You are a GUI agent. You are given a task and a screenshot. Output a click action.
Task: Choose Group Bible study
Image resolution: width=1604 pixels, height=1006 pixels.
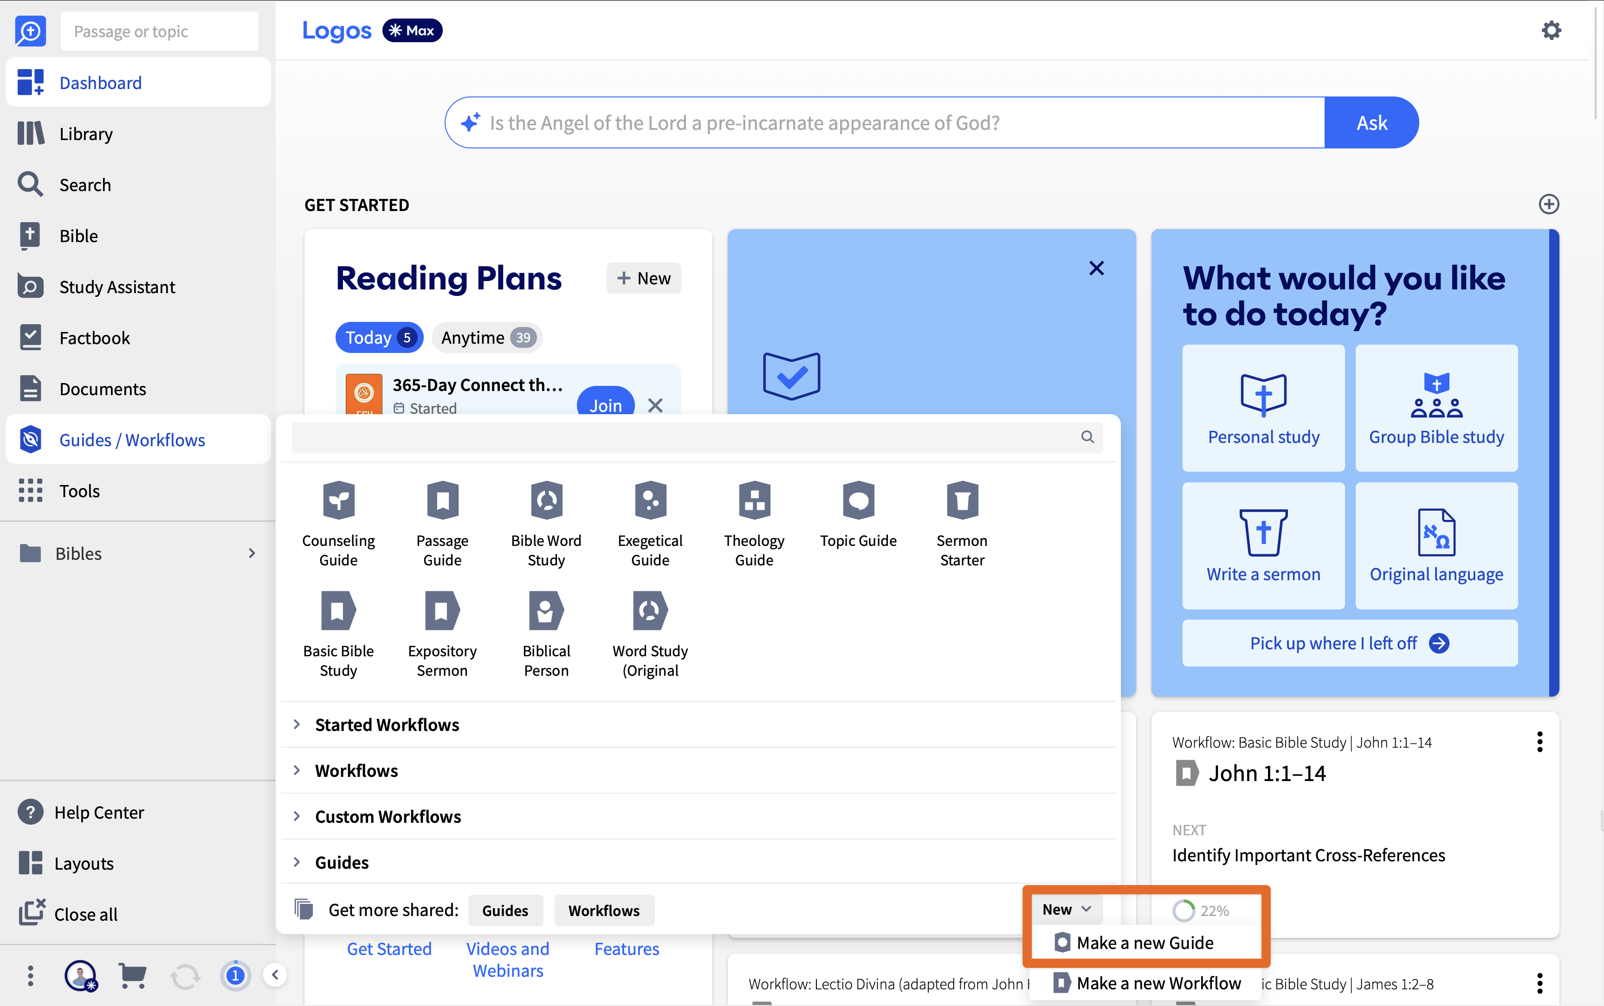(1436, 408)
